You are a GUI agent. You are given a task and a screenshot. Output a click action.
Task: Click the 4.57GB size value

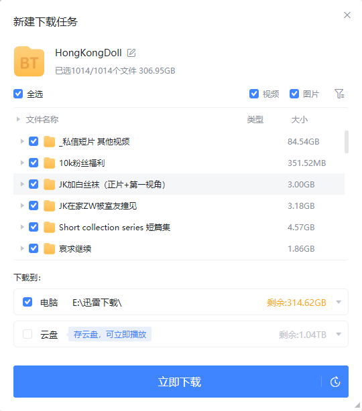tap(301, 228)
